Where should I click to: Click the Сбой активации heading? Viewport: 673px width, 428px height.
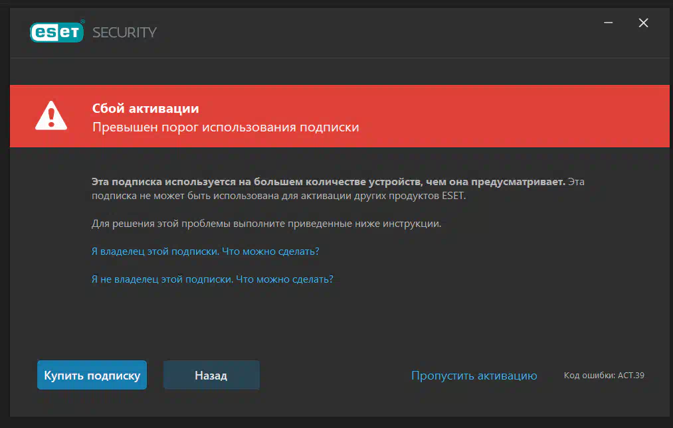tap(145, 109)
